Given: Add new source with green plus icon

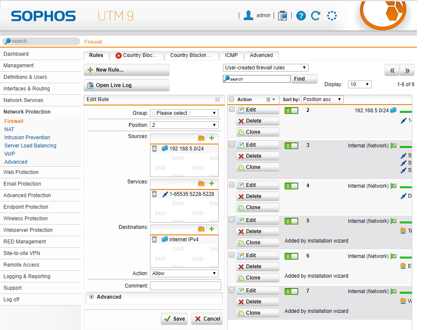Looking at the screenshot, I should 212,138.
